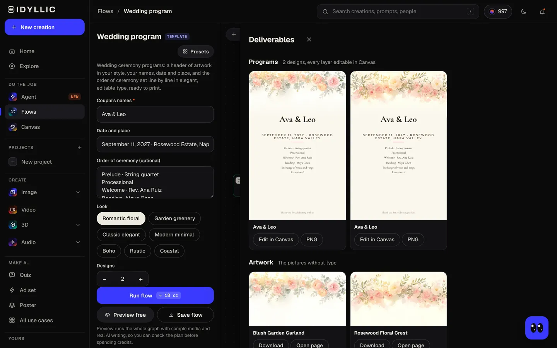
Task: Click the Date and place field
Action: pos(155,144)
